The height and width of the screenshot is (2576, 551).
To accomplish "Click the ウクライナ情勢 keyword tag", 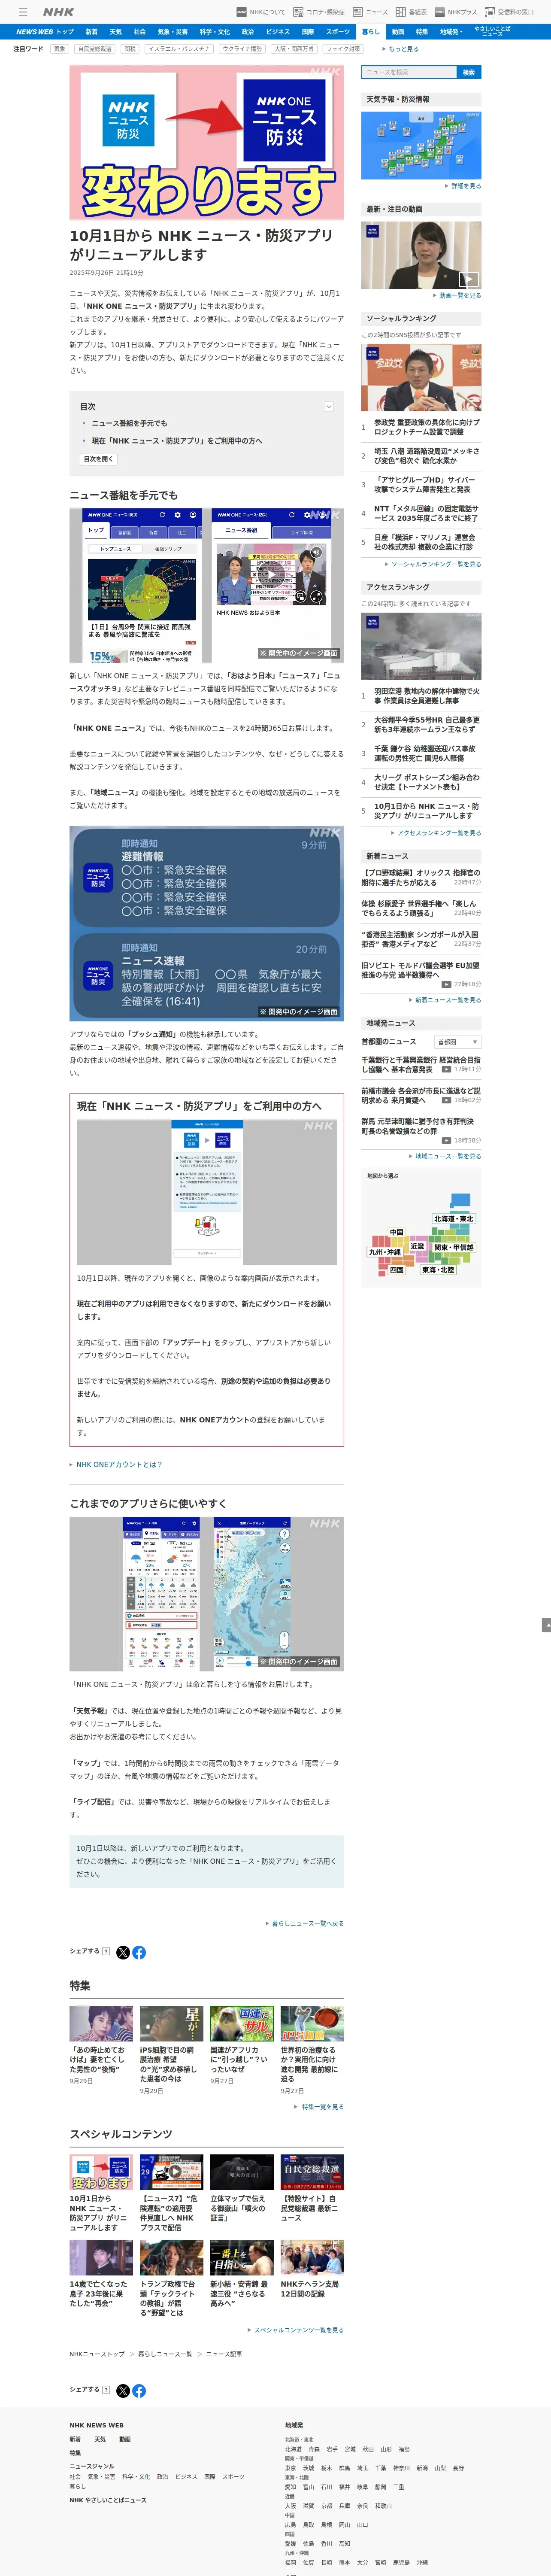I will (x=242, y=49).
